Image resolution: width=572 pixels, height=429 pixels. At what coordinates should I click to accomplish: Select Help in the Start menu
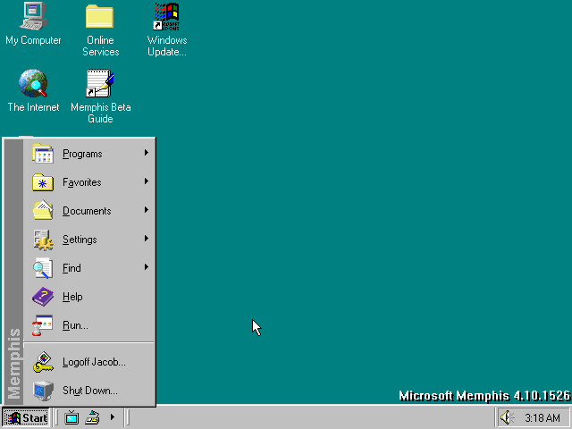pyautogui.click(x=89, y=297)
